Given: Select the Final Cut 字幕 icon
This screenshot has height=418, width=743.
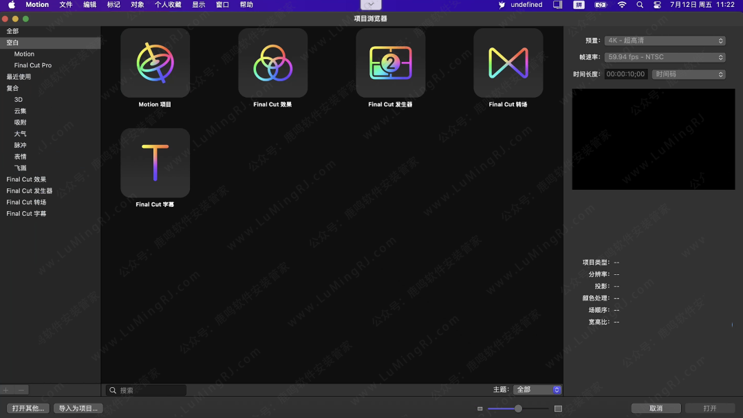Looking at the screenshot, I should [x=155, y=163].
